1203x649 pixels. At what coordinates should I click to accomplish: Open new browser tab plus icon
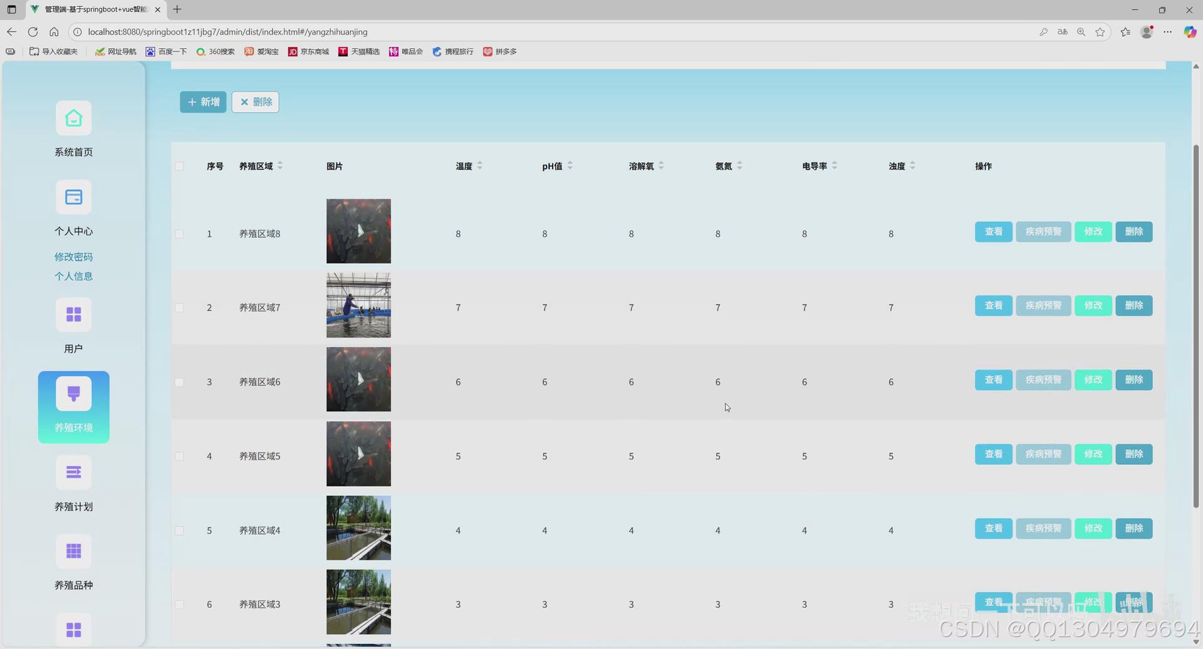pos(177,9)
